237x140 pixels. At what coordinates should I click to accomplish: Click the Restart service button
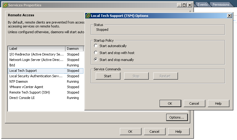(165, 76)
